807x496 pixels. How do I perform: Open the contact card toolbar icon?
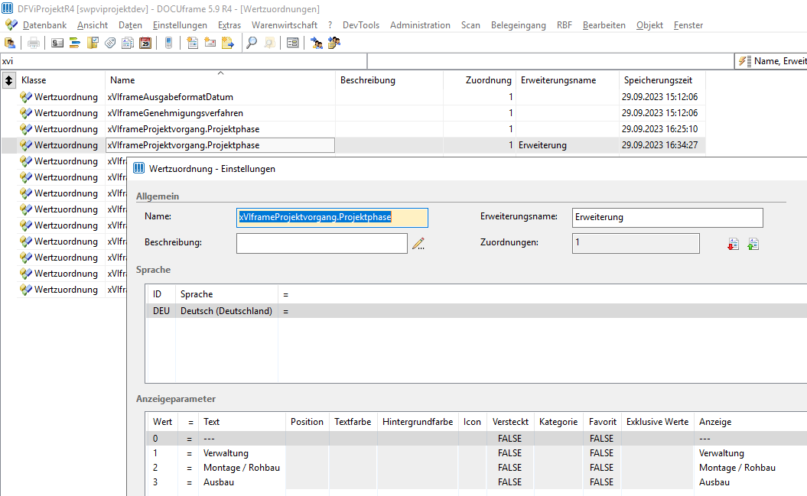57,43
